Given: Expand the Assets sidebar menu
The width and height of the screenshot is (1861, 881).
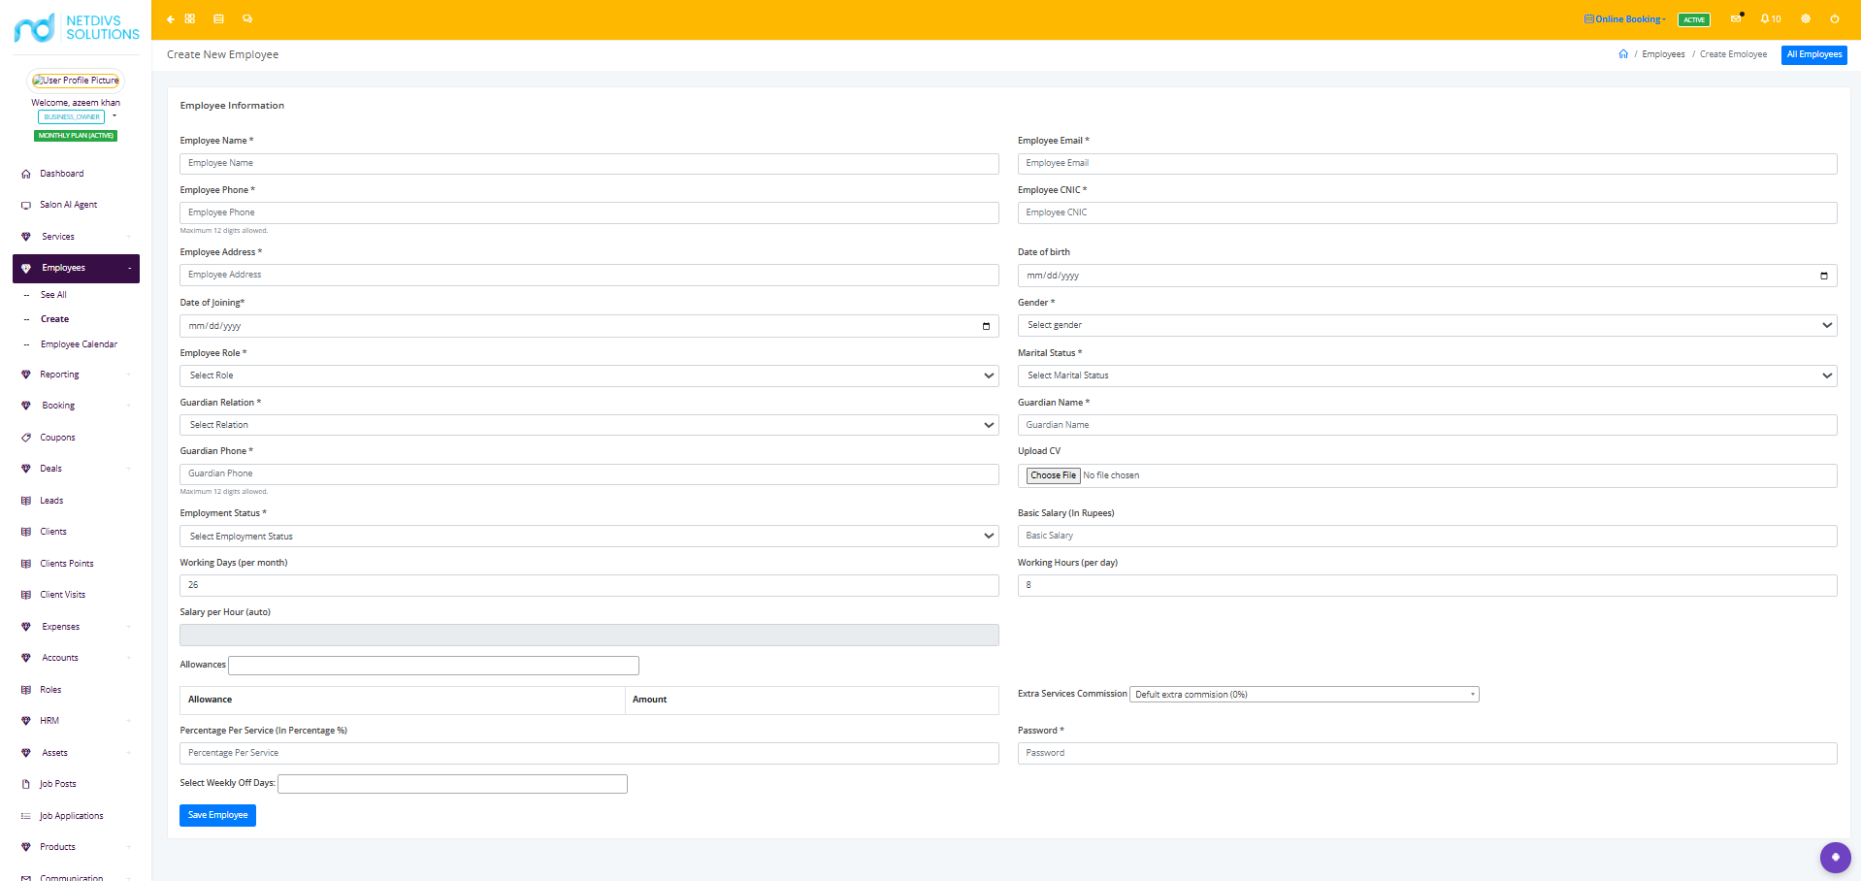Looking at the screenshot, I should click(76, 753).
